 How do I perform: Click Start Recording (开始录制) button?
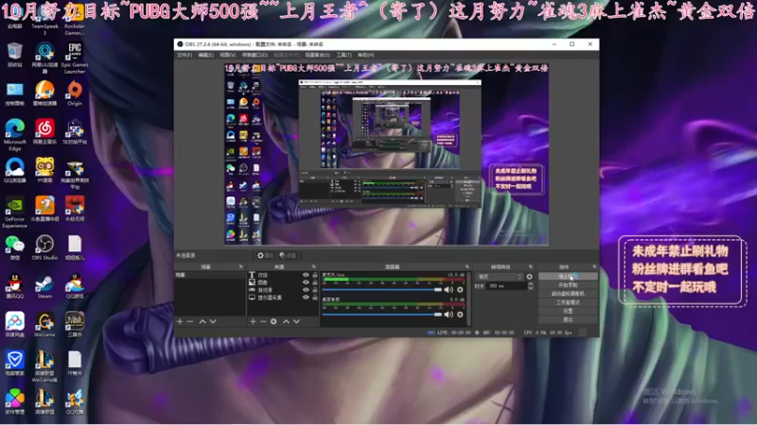[x=568, y=285]
